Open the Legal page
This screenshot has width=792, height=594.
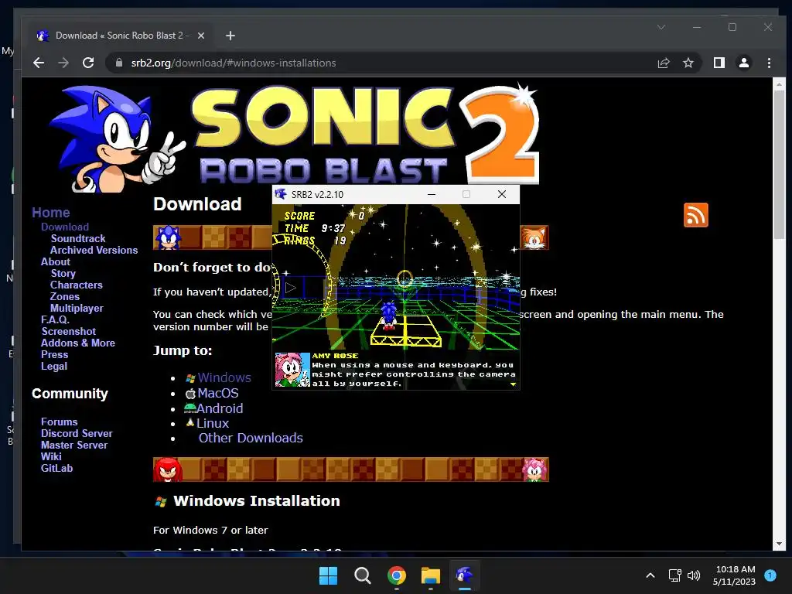pyautogui.click(x=54, y=366)
